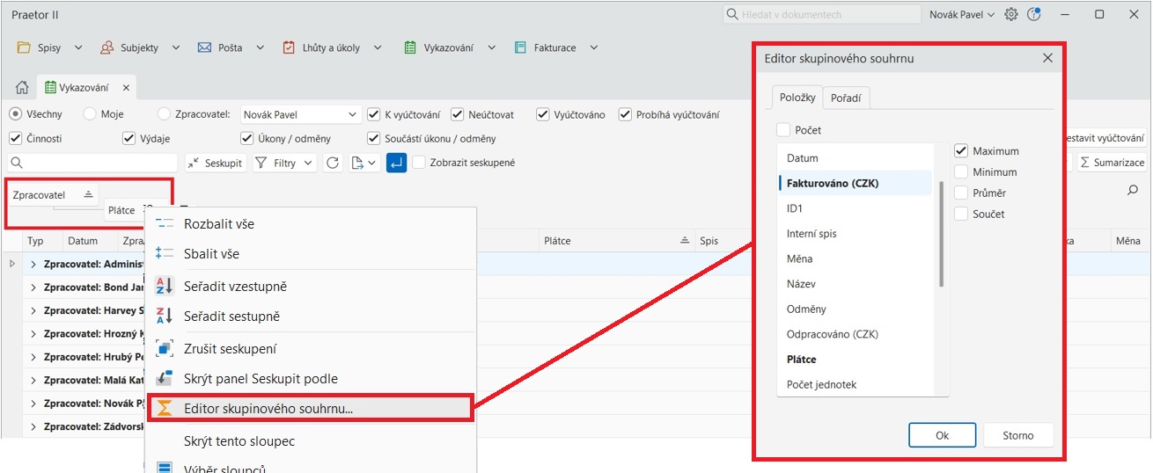Select the Položky tab in the dialog
This screenshot has width=1153, height=473.
click(x=798, y=98)
